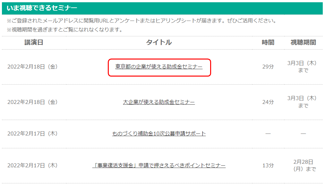Click the date of ものづくり補助金 row

(32, 134)
